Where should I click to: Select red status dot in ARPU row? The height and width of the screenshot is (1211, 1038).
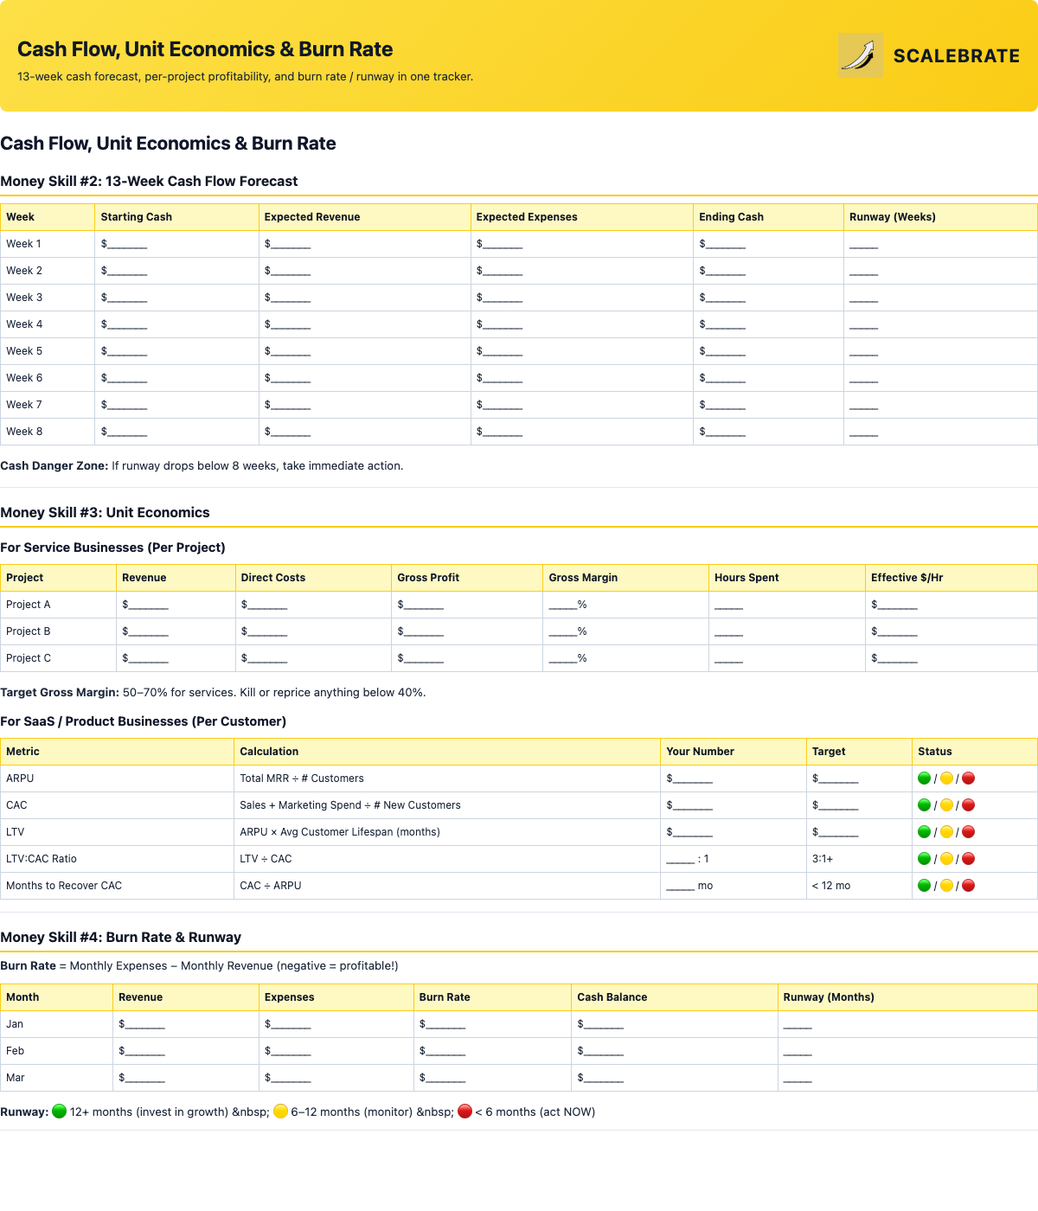pyautogui.click(x=969, y=778)
